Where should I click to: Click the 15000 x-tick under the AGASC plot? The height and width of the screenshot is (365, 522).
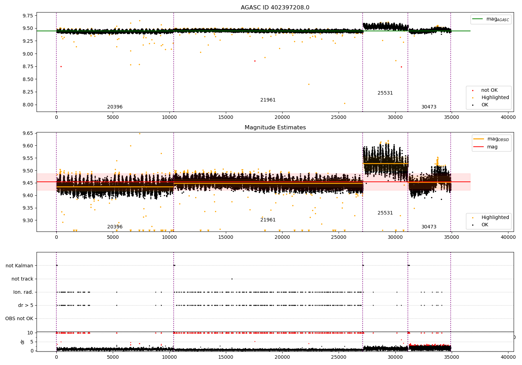point(226,117)
